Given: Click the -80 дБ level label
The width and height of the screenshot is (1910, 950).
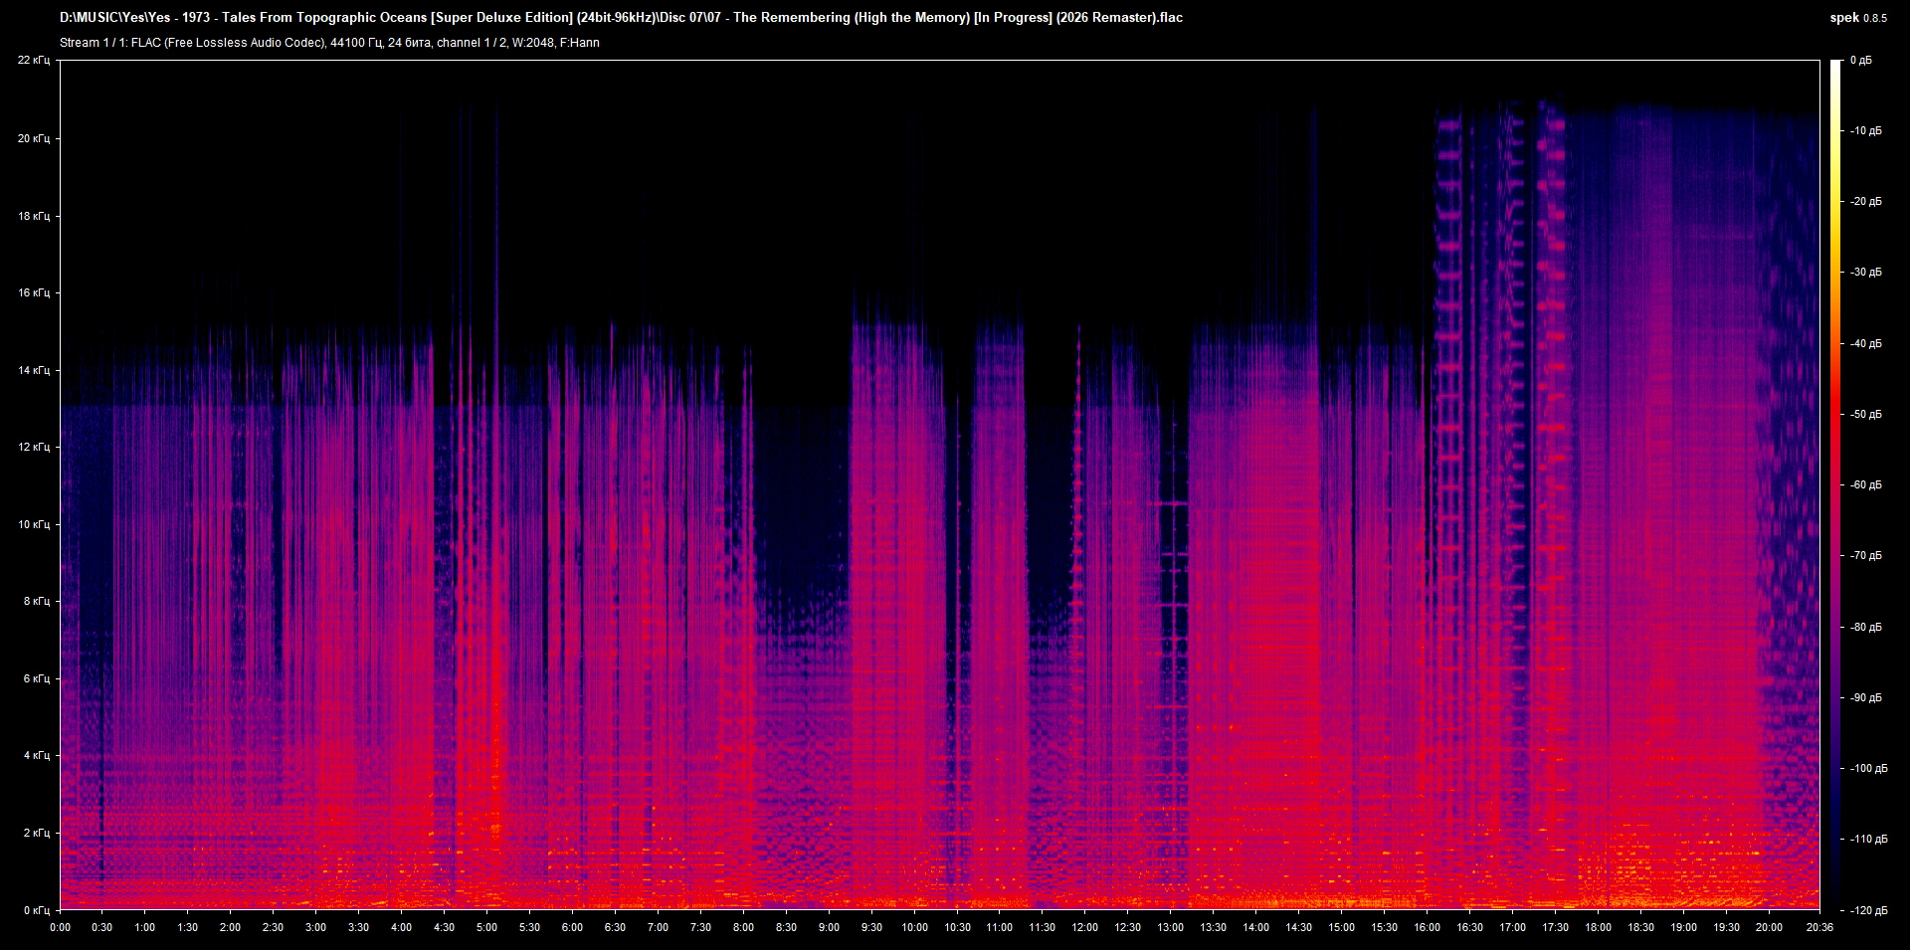Looking at the screenshot, I should coord(1866,628).
